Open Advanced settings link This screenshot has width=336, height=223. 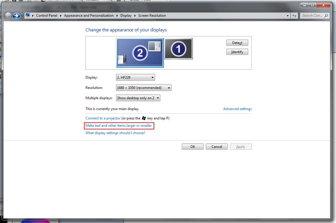(x=237, y=109)
